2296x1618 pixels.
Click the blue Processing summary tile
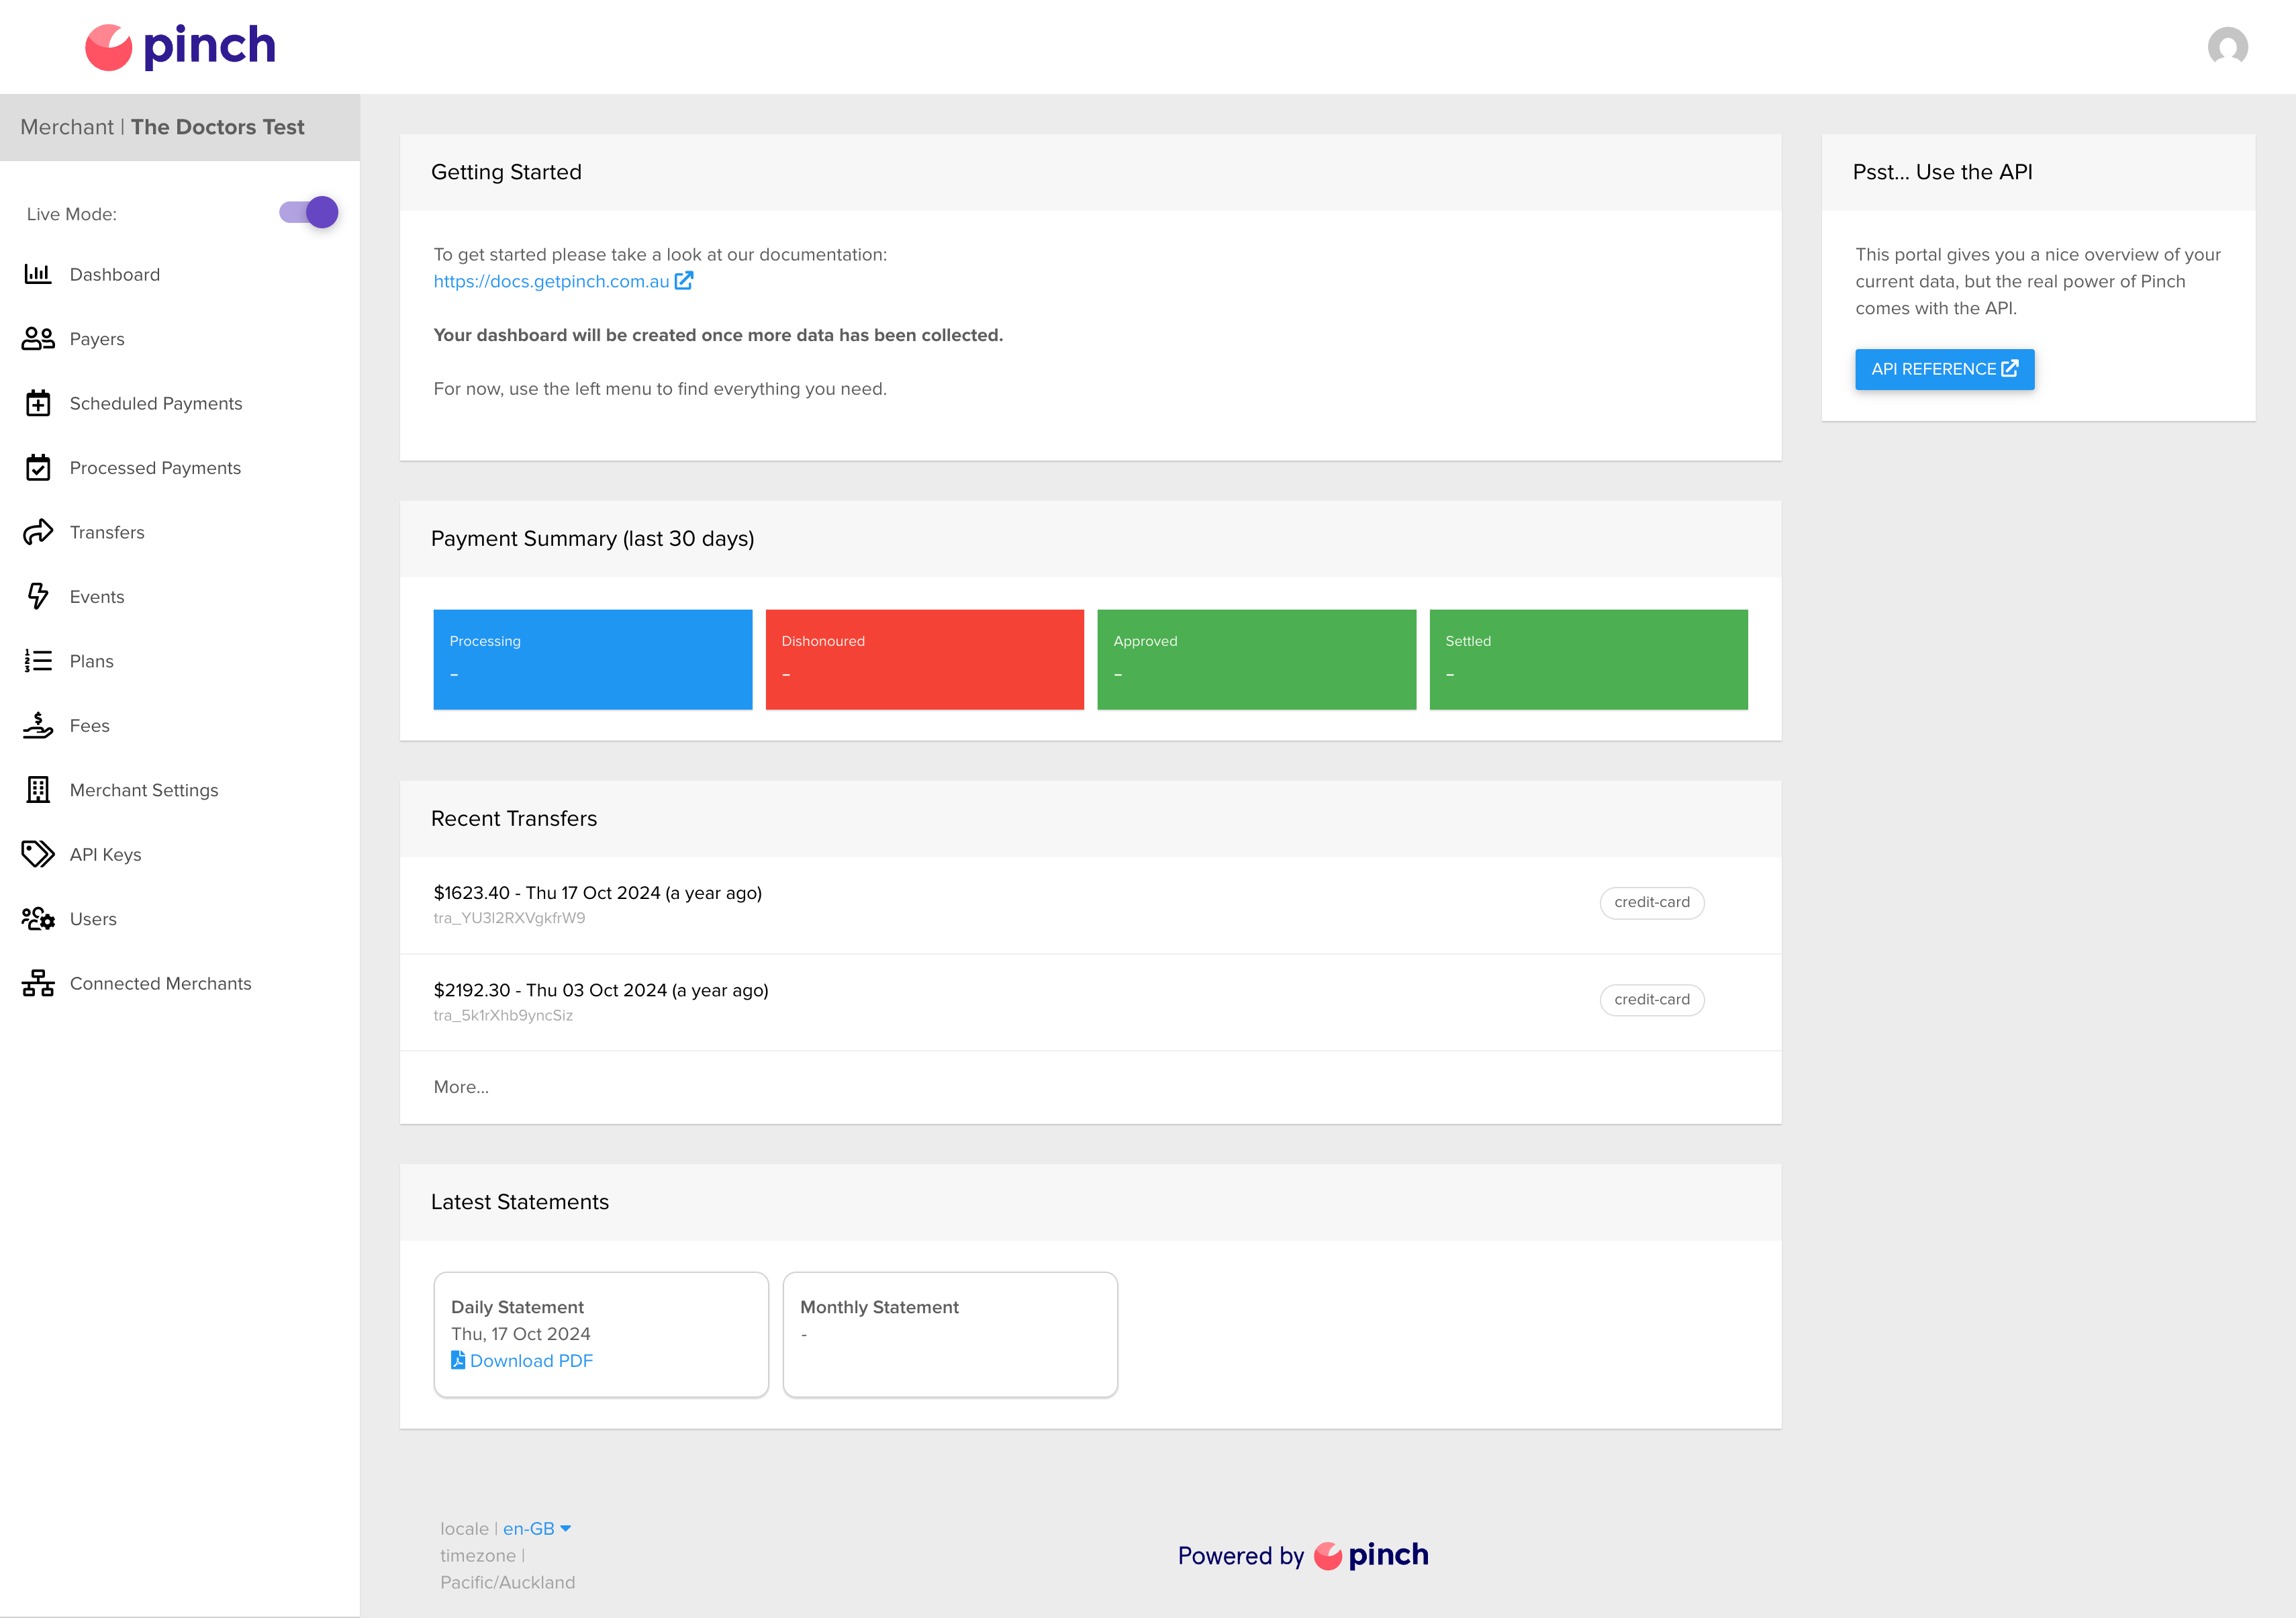tap(592, 660)
